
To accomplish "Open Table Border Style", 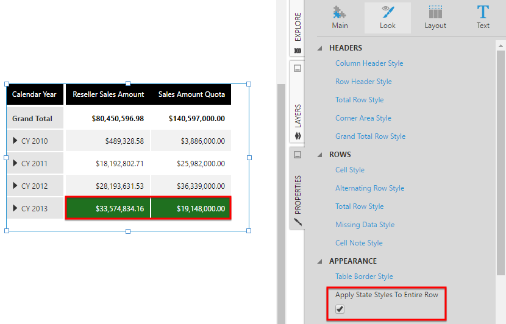I will point(364,276).
